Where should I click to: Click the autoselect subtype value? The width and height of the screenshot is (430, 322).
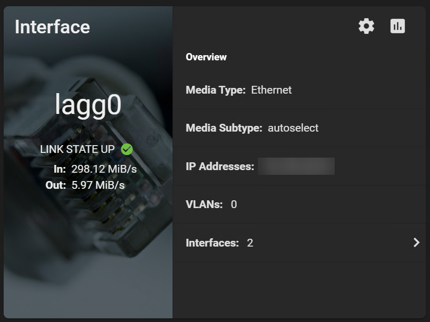pos(293,128)
